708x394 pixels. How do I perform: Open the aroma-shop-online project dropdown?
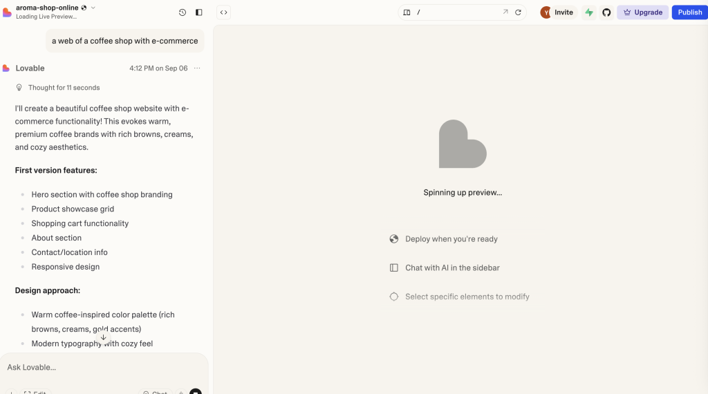coord(93,8)
